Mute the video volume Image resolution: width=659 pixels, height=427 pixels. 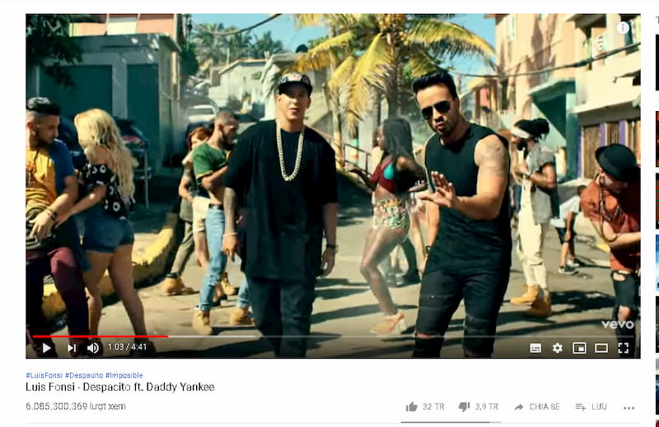(x=93, y=348)
